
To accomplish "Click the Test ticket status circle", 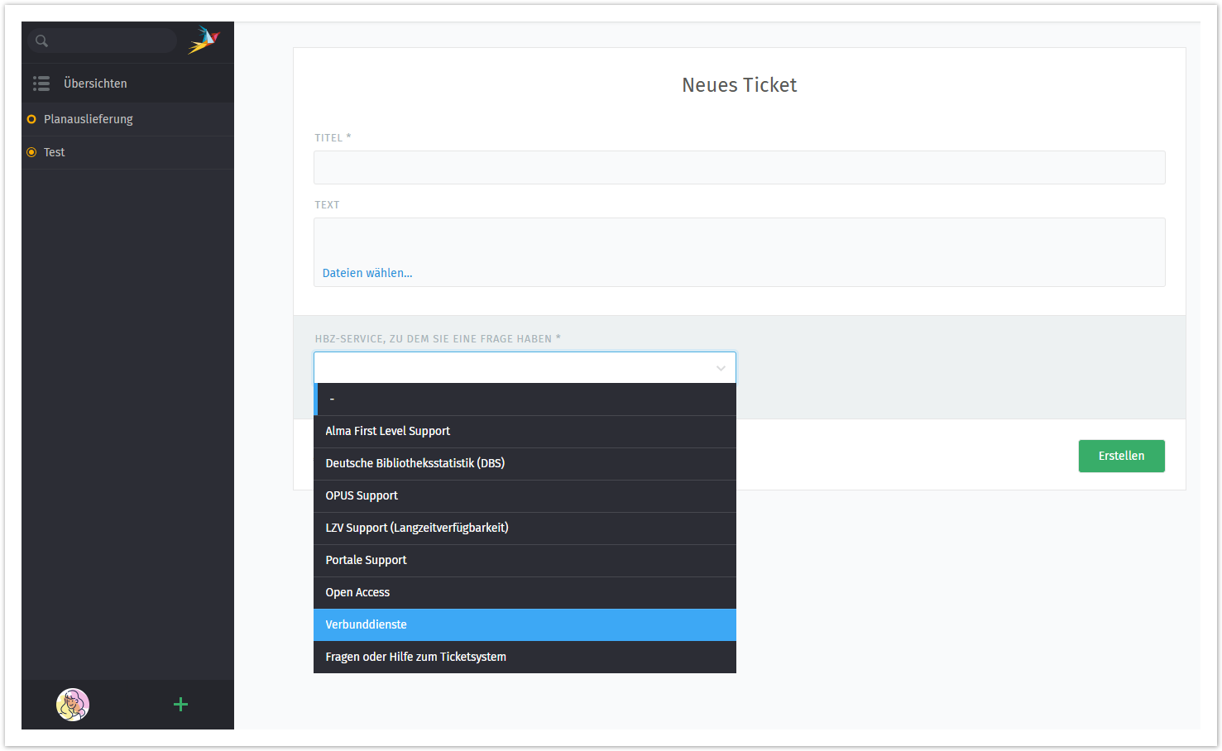I will coord(31,152).
